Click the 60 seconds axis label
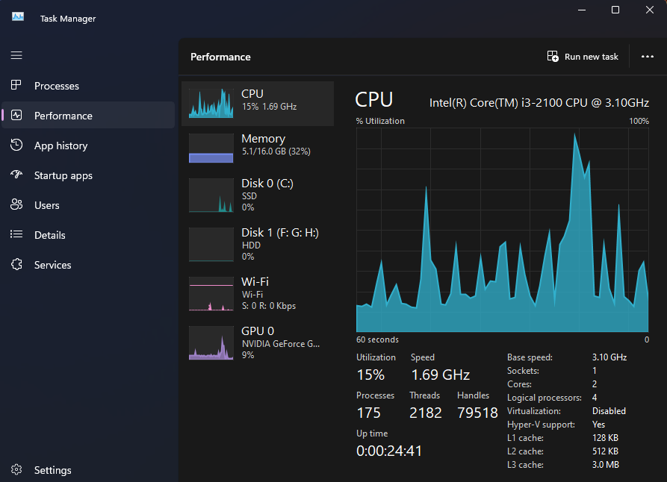667x482 pixels. pyautogui.click(x=377, y=339)
